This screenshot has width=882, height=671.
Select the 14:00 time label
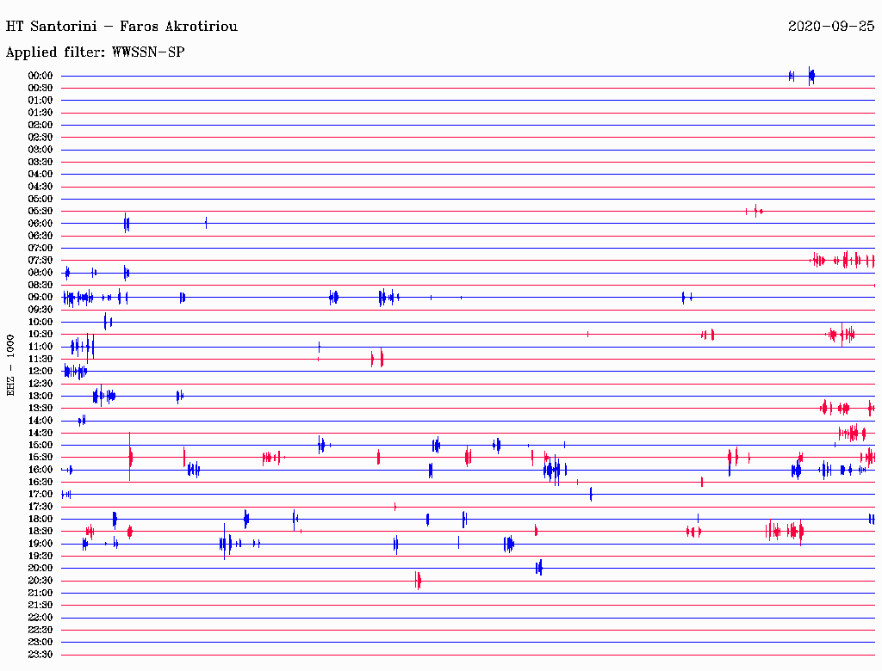(40, 421)
